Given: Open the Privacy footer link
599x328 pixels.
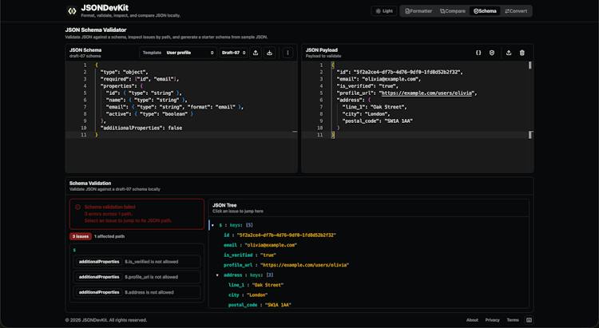Looking at the screenshot, I should coord(493,320).
